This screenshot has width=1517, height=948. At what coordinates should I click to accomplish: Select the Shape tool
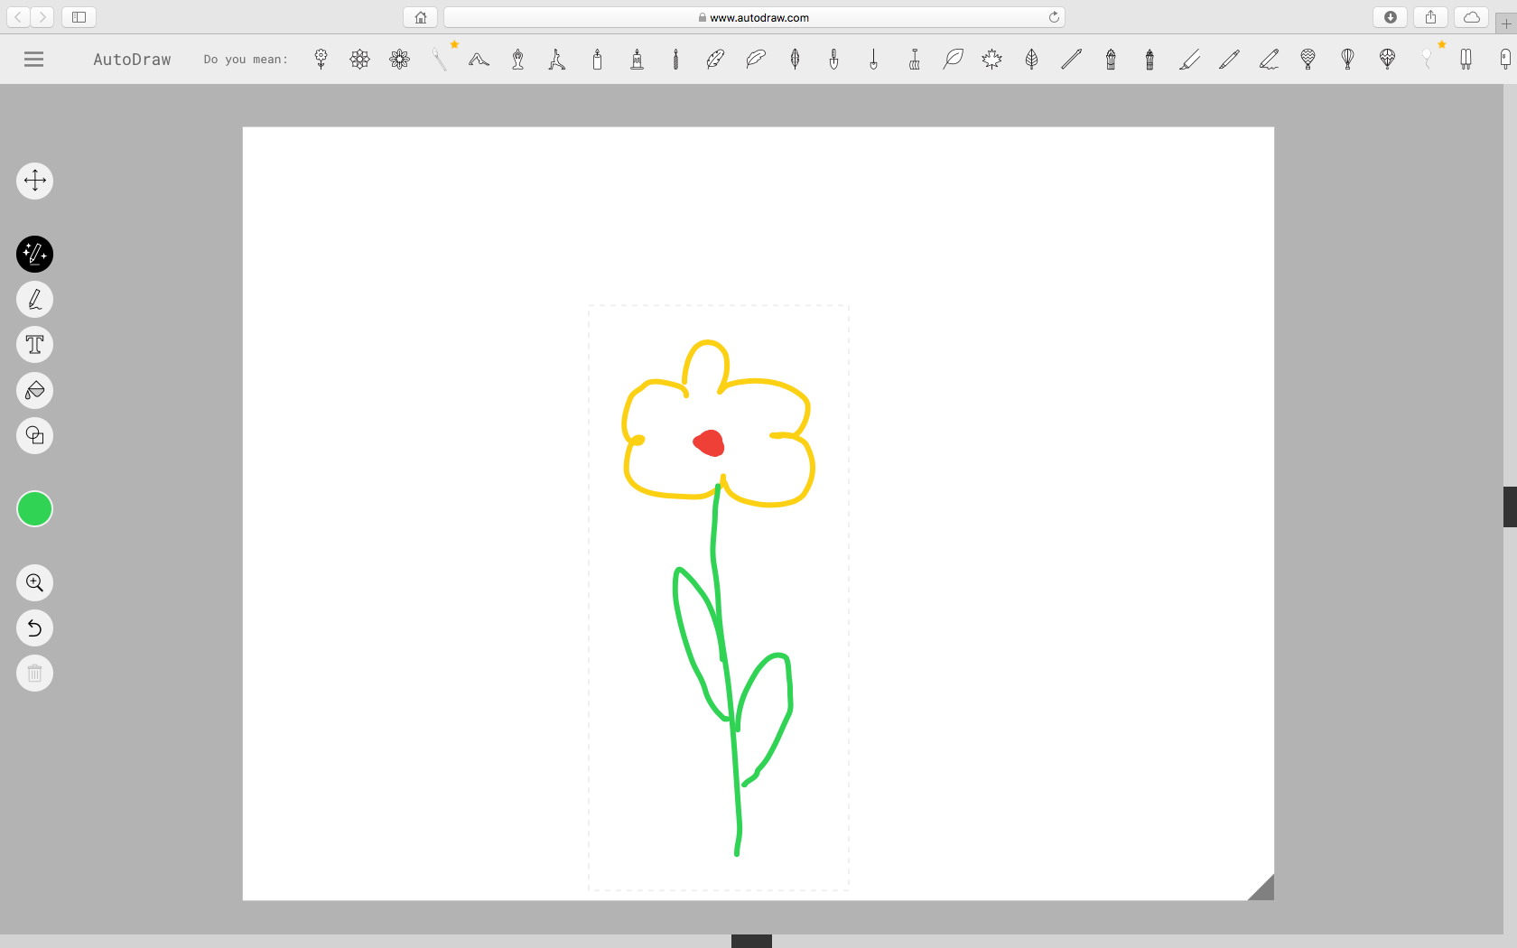coord(34,436)
